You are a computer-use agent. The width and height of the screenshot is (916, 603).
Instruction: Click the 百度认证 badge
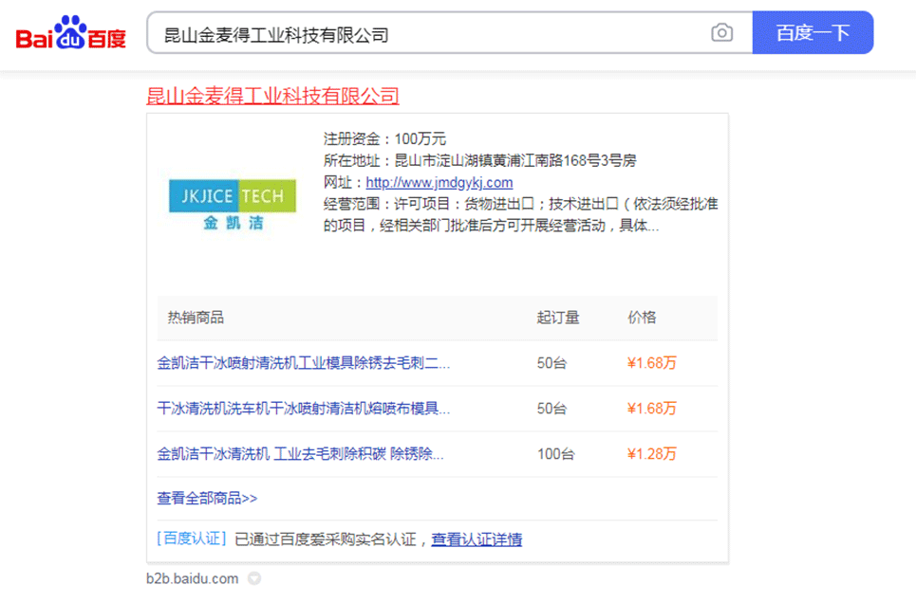coord(192,539)
